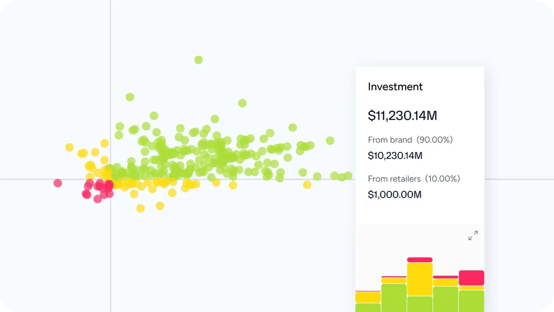Click the rightmost green scatter dot
The image size is (554, 312).
[348, 175]
